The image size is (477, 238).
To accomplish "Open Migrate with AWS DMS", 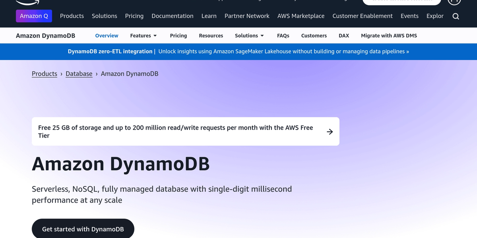I will pos(389,35).
